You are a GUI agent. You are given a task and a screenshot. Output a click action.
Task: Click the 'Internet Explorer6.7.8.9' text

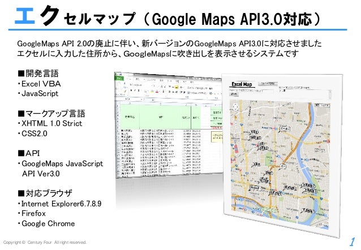tap(61, 204)
